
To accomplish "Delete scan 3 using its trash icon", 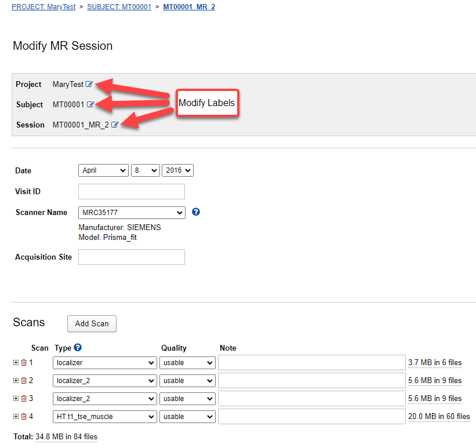I will pos(24,399).
